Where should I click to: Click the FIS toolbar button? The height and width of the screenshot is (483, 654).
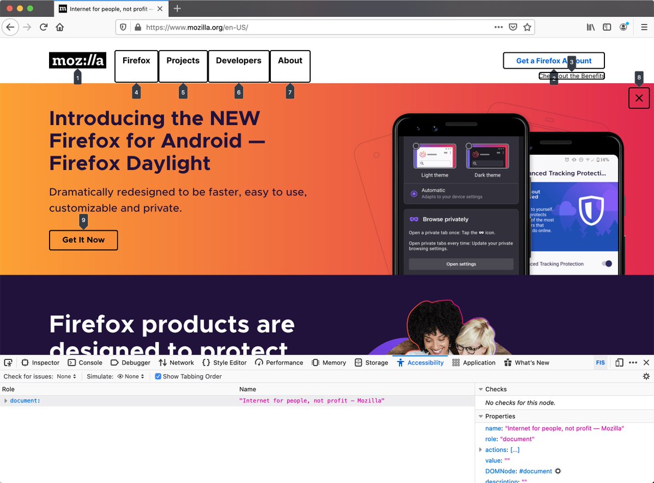(601, 363)
